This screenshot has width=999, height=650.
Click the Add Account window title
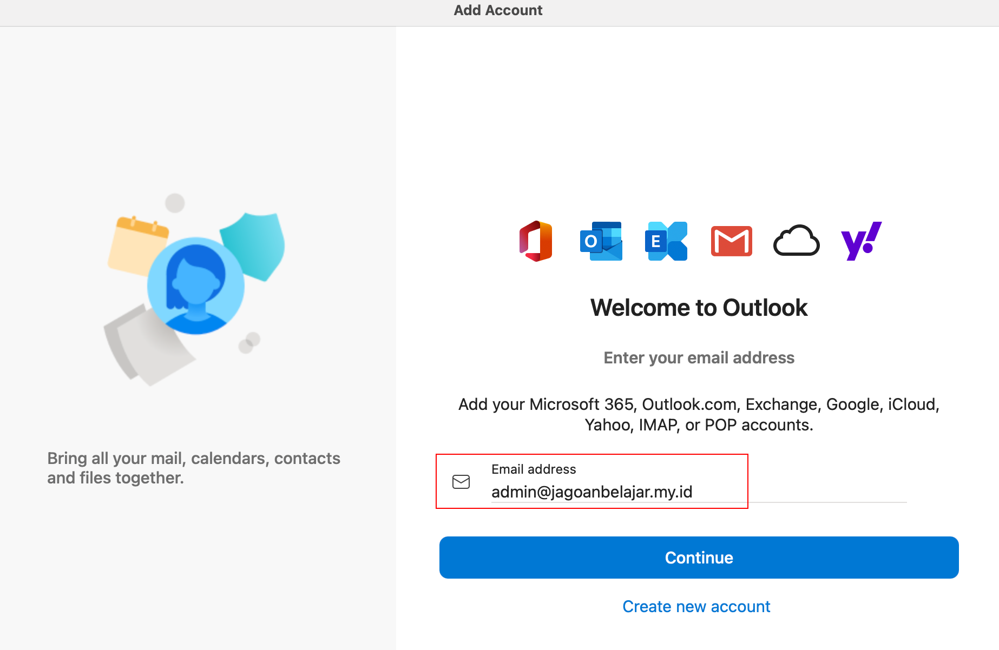tap(498, 10)
